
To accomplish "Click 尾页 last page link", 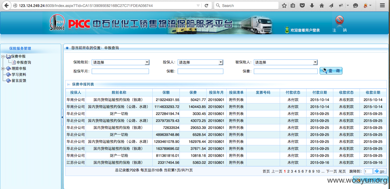I will [342, 171].
